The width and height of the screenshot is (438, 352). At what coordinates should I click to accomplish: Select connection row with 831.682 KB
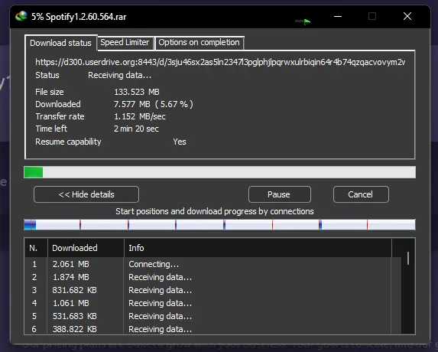[213, 290]
